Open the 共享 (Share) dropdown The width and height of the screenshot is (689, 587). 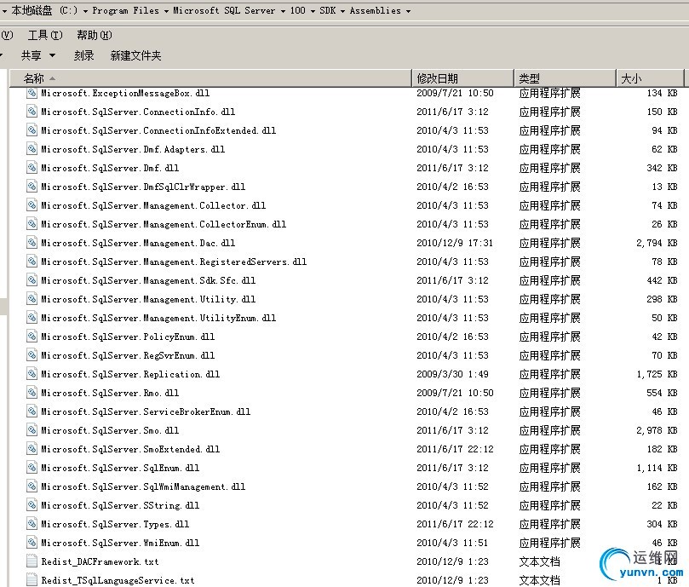[38, 55]
